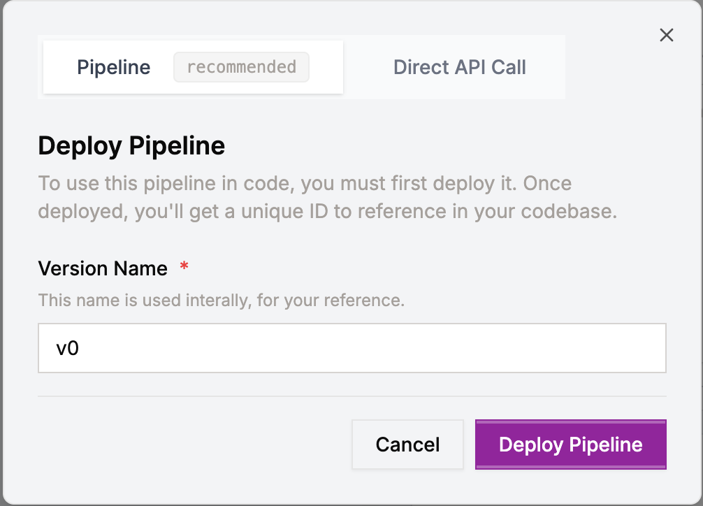Click the Deploy Pipeline purple button
Image resolution: width=703 pixels, height=506 pixels.
[x=570, y=444]
